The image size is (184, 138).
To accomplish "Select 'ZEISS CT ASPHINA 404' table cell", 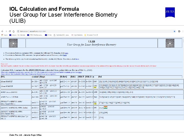I will 16,118.
